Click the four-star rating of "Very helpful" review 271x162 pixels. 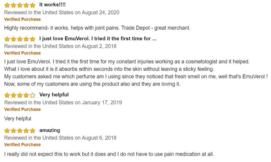tap(20, 95)
